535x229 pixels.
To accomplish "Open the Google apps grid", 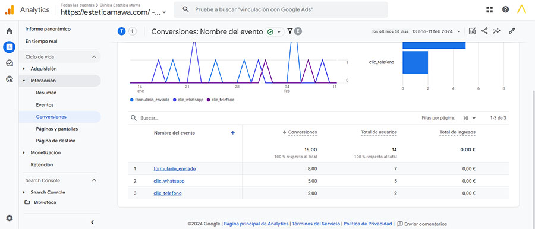I will point(490,9).
